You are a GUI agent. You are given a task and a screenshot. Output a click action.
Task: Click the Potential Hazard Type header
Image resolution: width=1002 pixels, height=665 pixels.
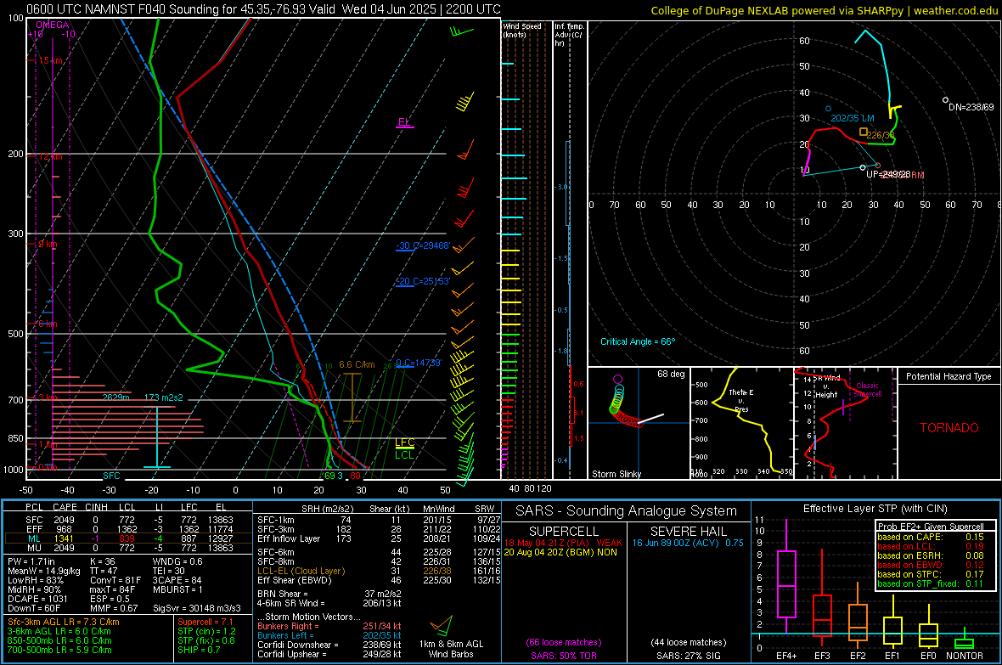[x=949, y=376]
